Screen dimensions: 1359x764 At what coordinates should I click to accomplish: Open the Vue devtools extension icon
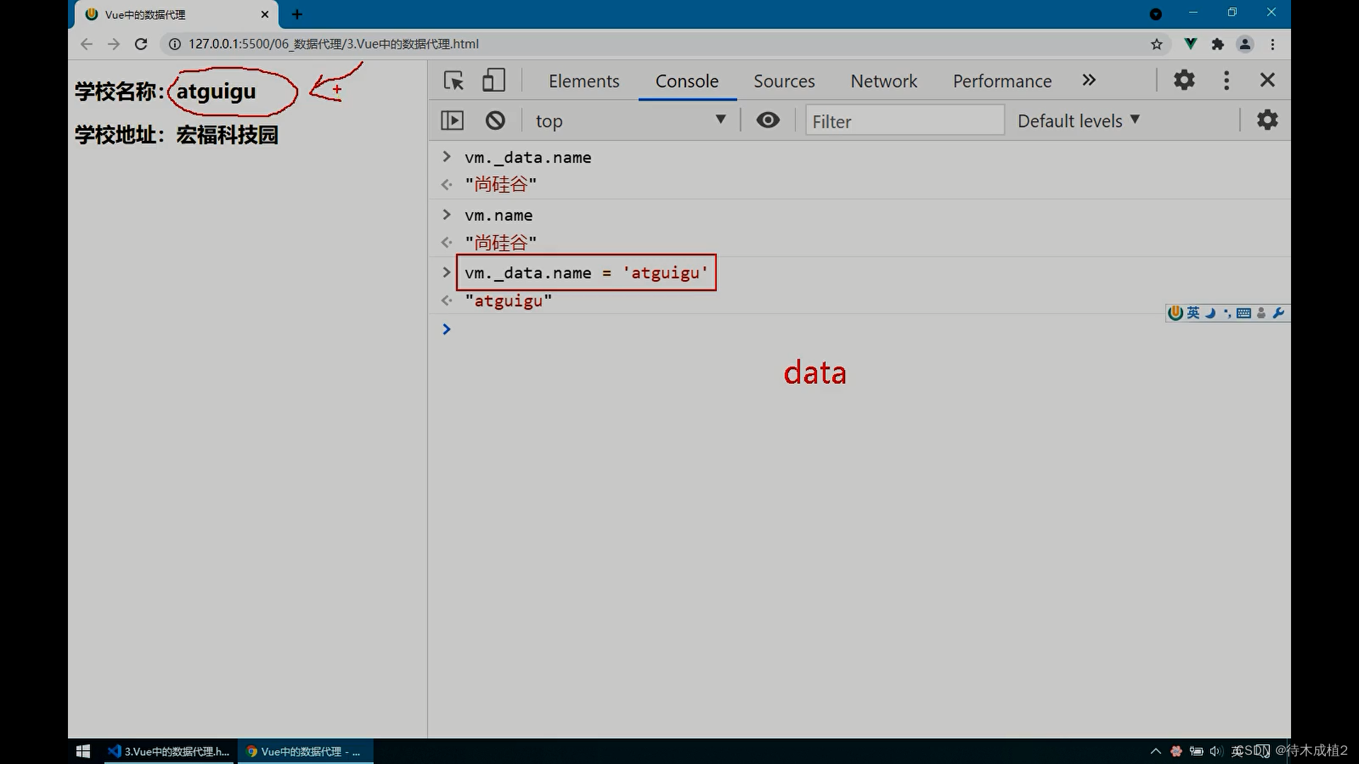1191,44
